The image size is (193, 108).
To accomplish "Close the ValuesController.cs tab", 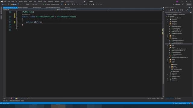I will 17,7.
